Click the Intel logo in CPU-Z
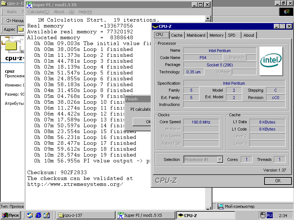The width and height of the screenshot is (294, 220). coord(271,61)
